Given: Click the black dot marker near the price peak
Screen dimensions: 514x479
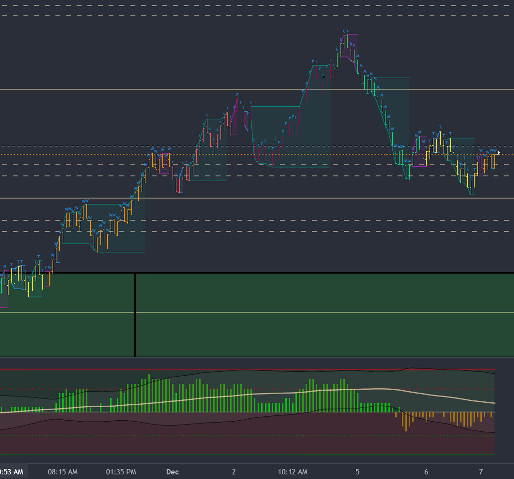Looking at the screenshot, I should 324,76.
